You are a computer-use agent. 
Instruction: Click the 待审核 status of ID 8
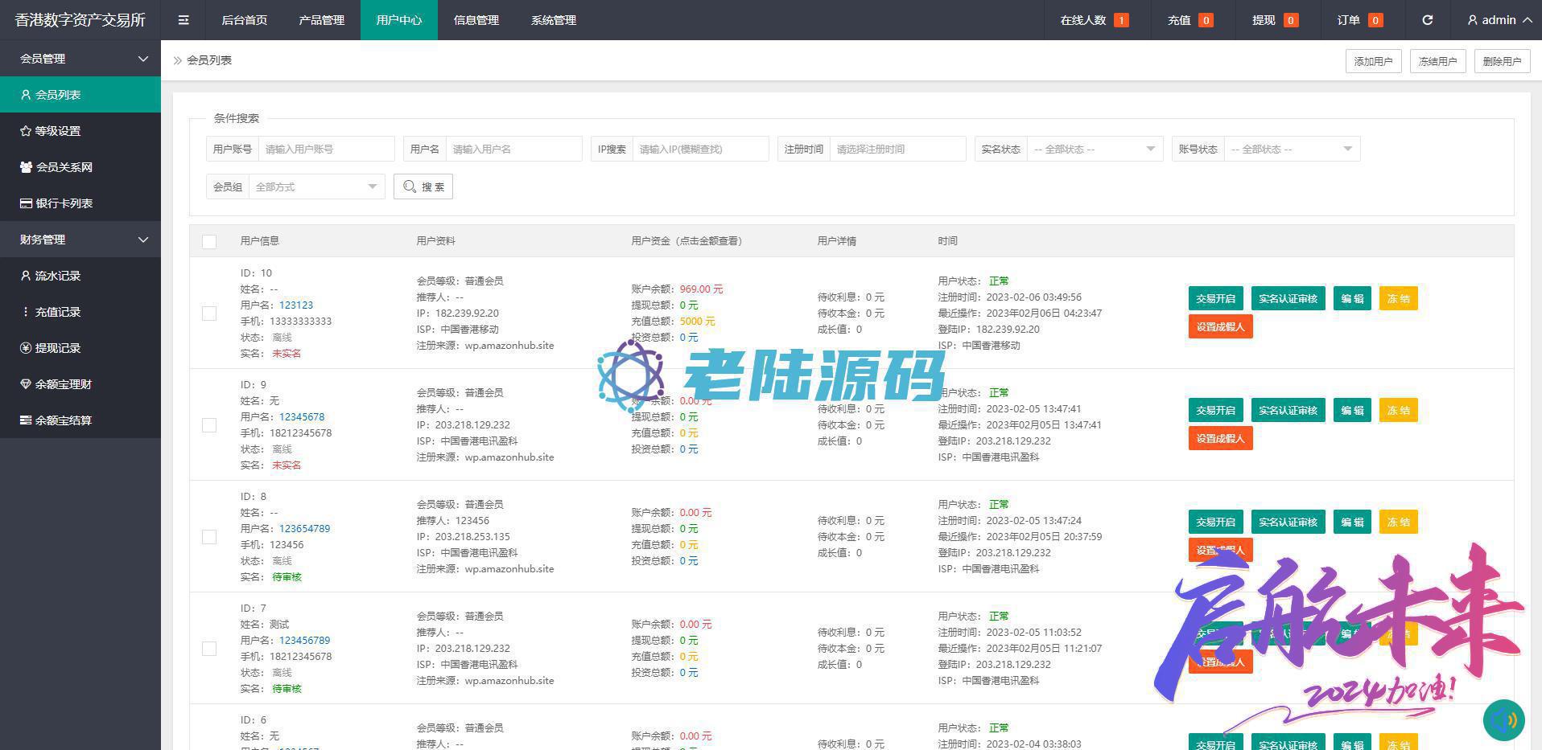[287, 577]
